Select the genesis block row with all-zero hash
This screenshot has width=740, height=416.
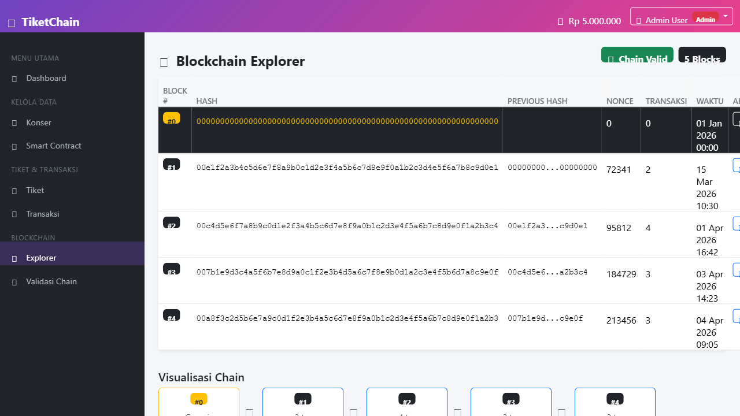(x=347, y=130)
